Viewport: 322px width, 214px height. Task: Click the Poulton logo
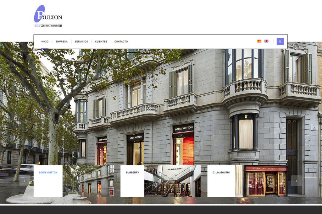pyautogui.click(x=48, y=16)
